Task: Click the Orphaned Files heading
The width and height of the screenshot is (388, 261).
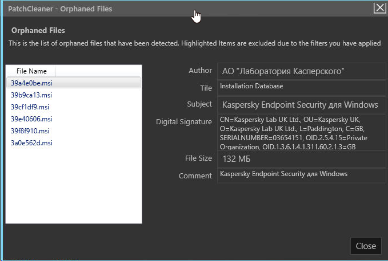Action: tap(38, 30)
